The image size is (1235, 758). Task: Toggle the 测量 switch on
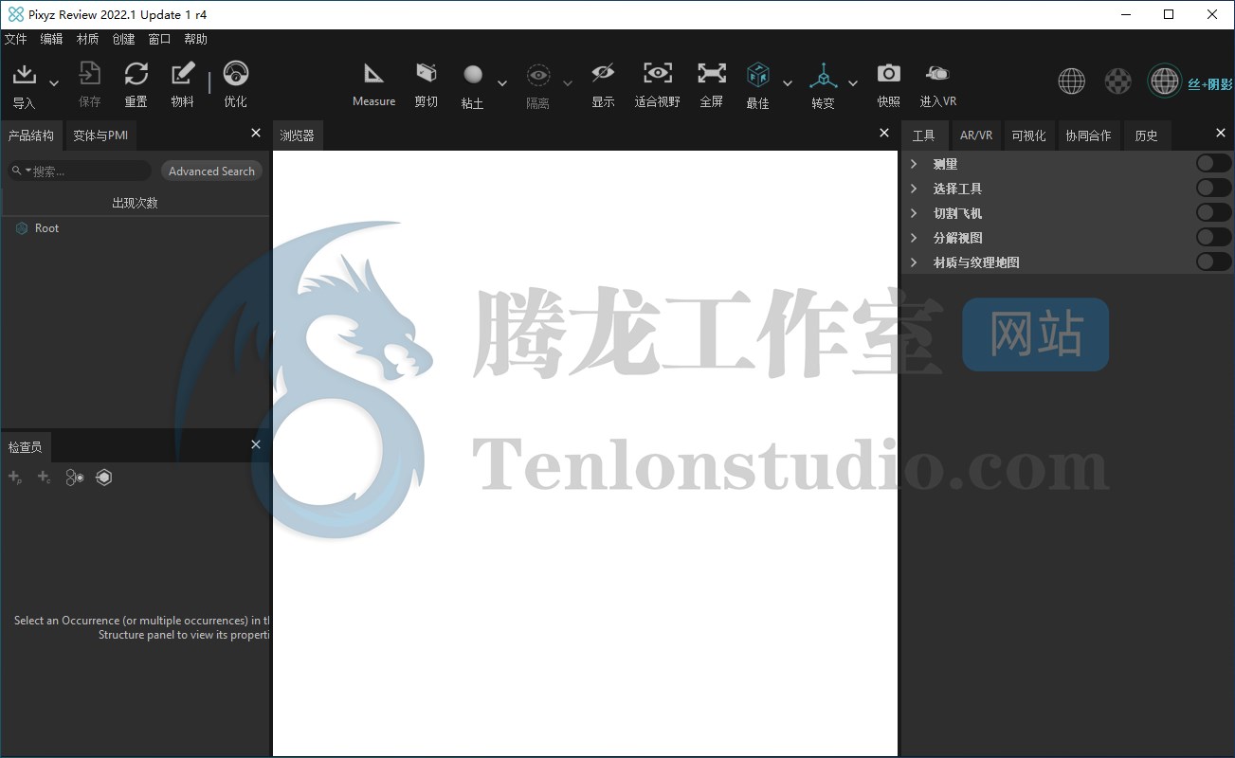click(1213, 163)
